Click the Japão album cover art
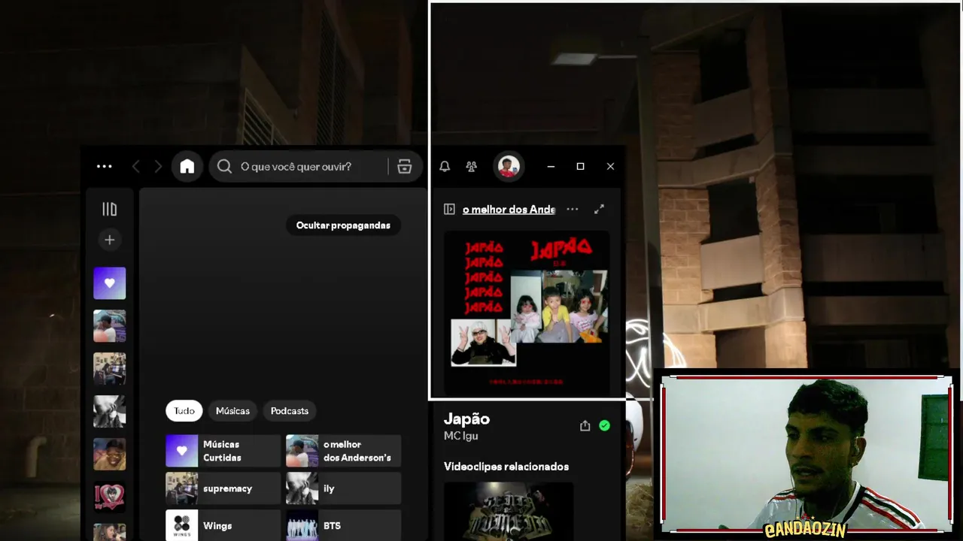Image resolution: width=963 pixels, height=541 pixels. tap(527, 313)
